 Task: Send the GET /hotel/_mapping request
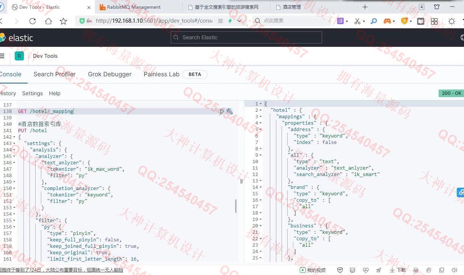[x=222, y=111]
